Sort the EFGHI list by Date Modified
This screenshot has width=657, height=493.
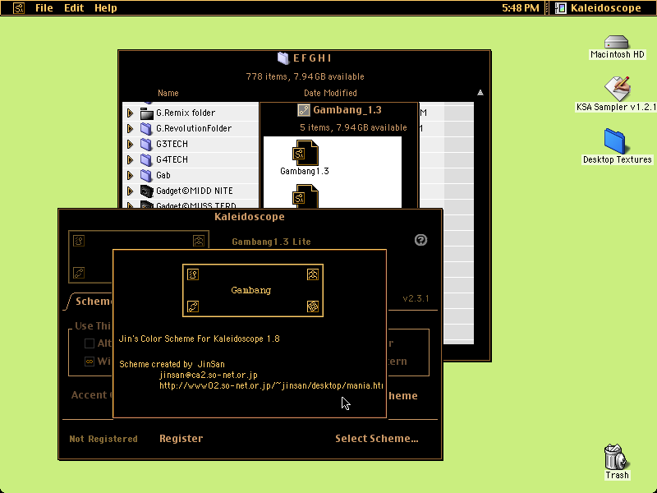(x=330, y=93)
